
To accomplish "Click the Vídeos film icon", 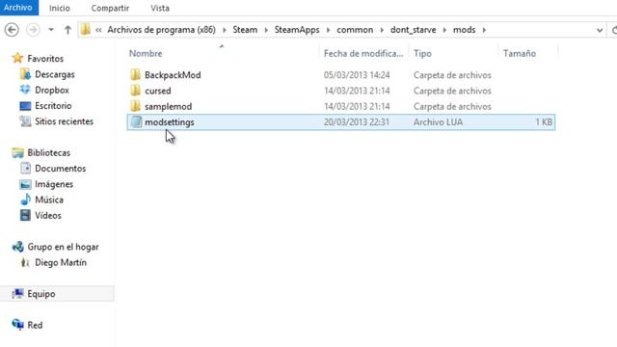I will (x=25, y=215).
